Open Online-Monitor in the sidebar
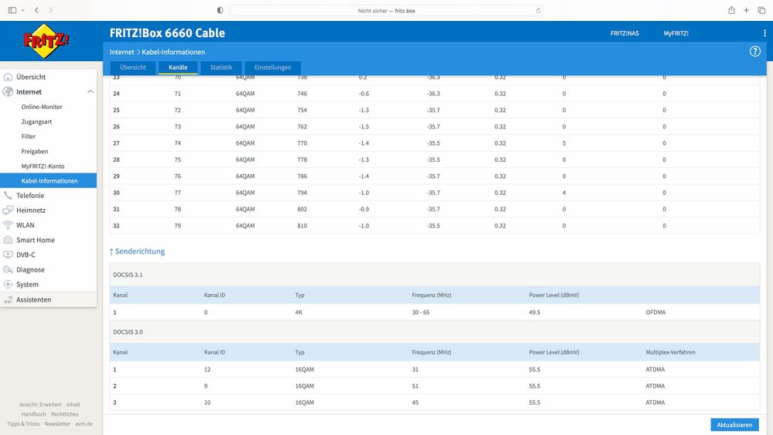This screenshot has height=435, width=773. 42,107
